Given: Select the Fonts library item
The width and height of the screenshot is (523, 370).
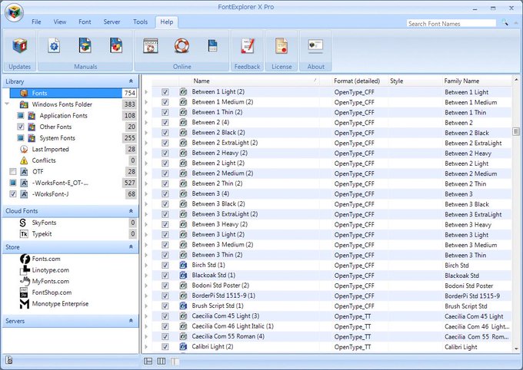Looking at the screenshot, I should 73,93.
